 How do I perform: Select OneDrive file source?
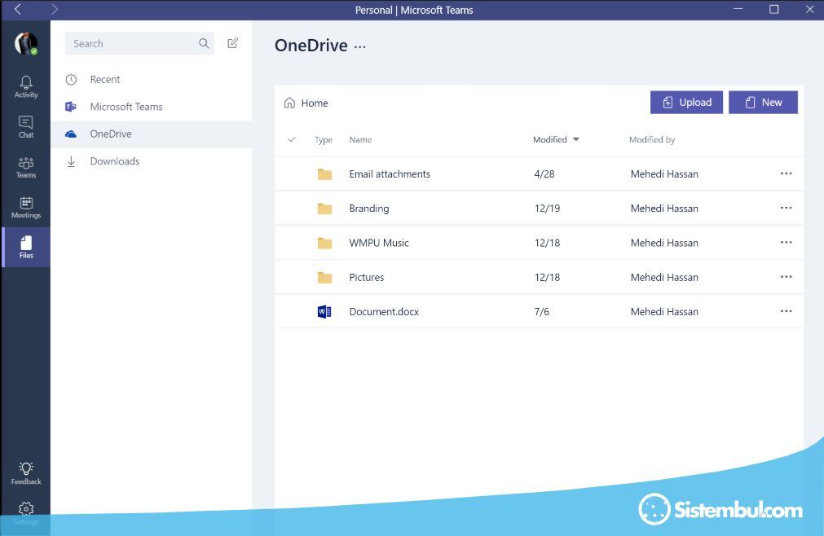152,134
